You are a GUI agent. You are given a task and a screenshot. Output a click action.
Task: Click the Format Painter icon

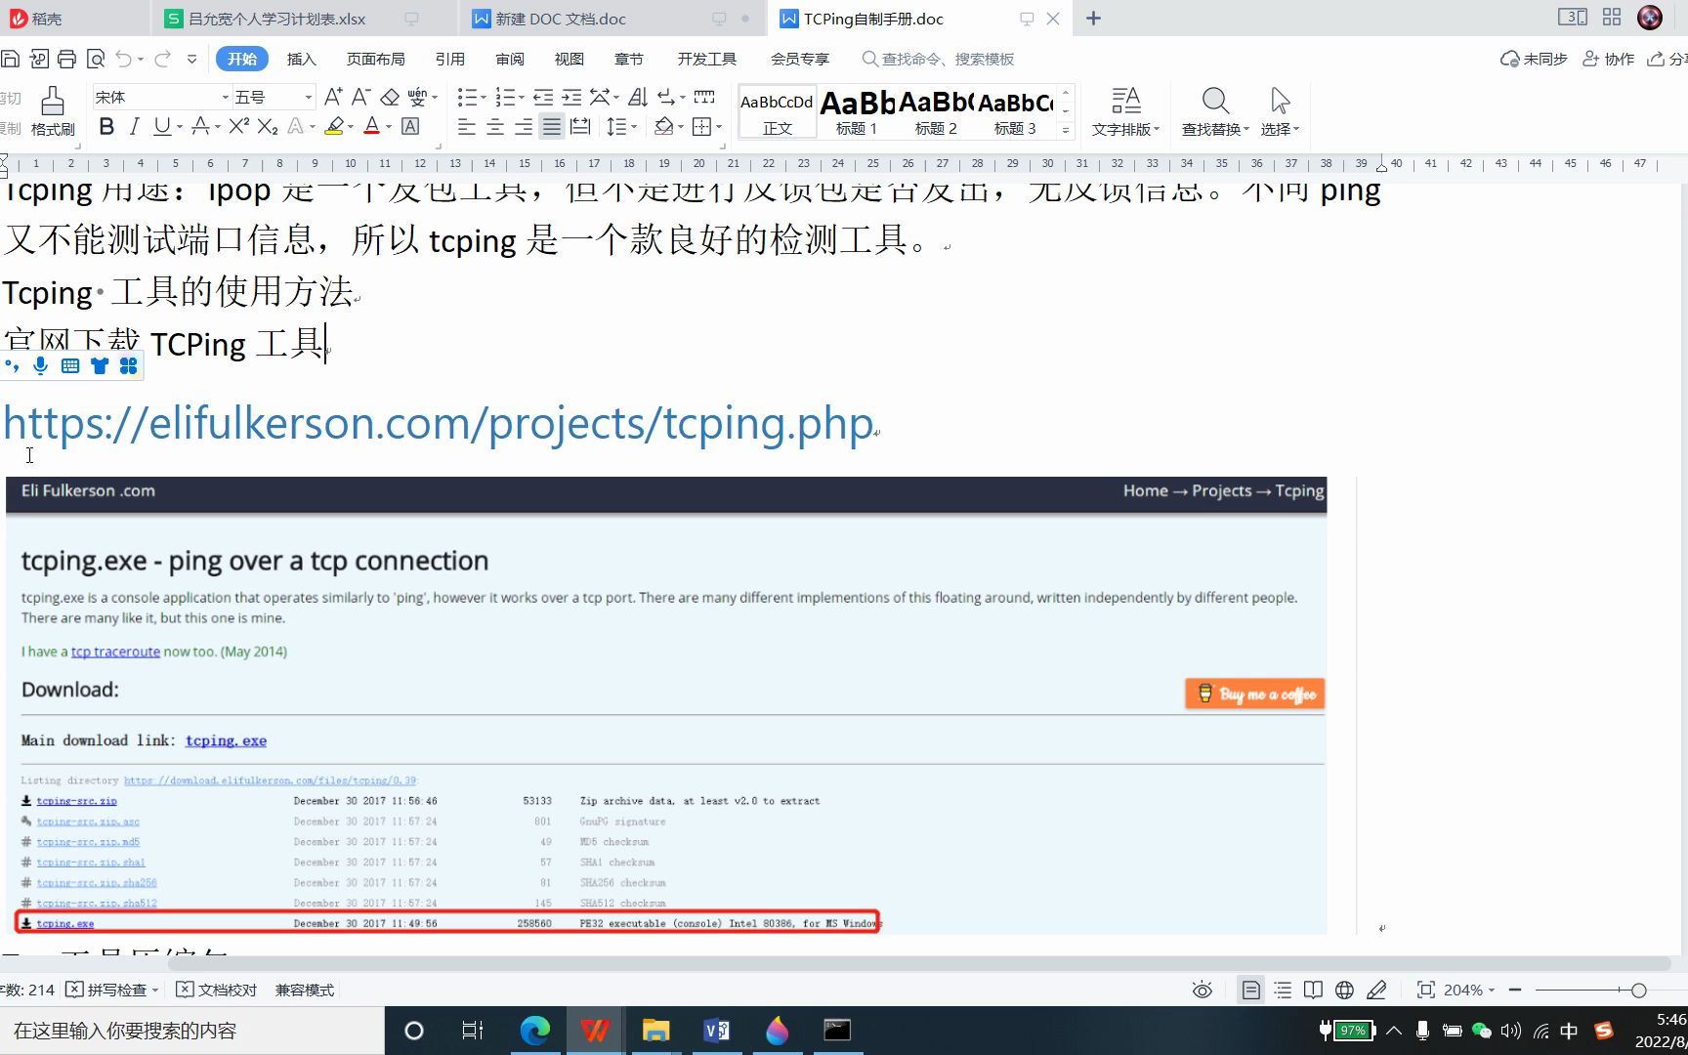[x=53, y=111]
